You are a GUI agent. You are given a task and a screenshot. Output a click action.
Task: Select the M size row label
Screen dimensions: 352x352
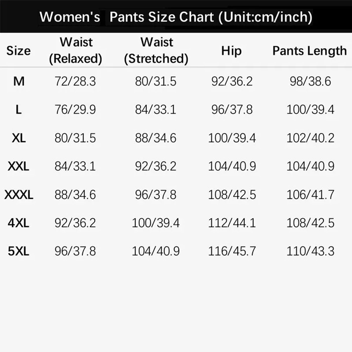click(19, 81)
